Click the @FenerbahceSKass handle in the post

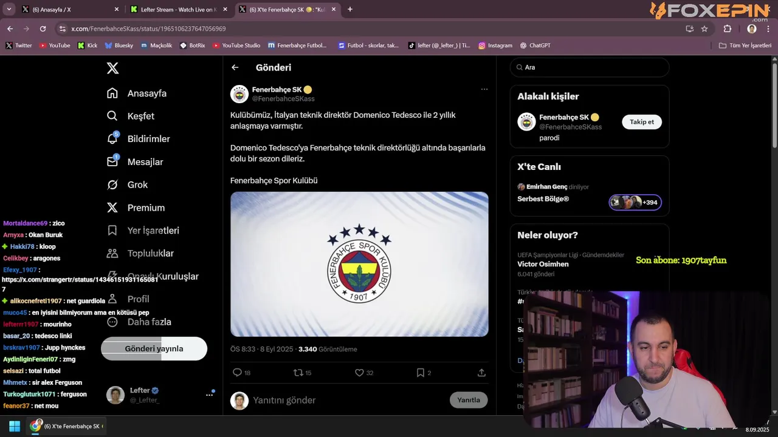[283, 99]
